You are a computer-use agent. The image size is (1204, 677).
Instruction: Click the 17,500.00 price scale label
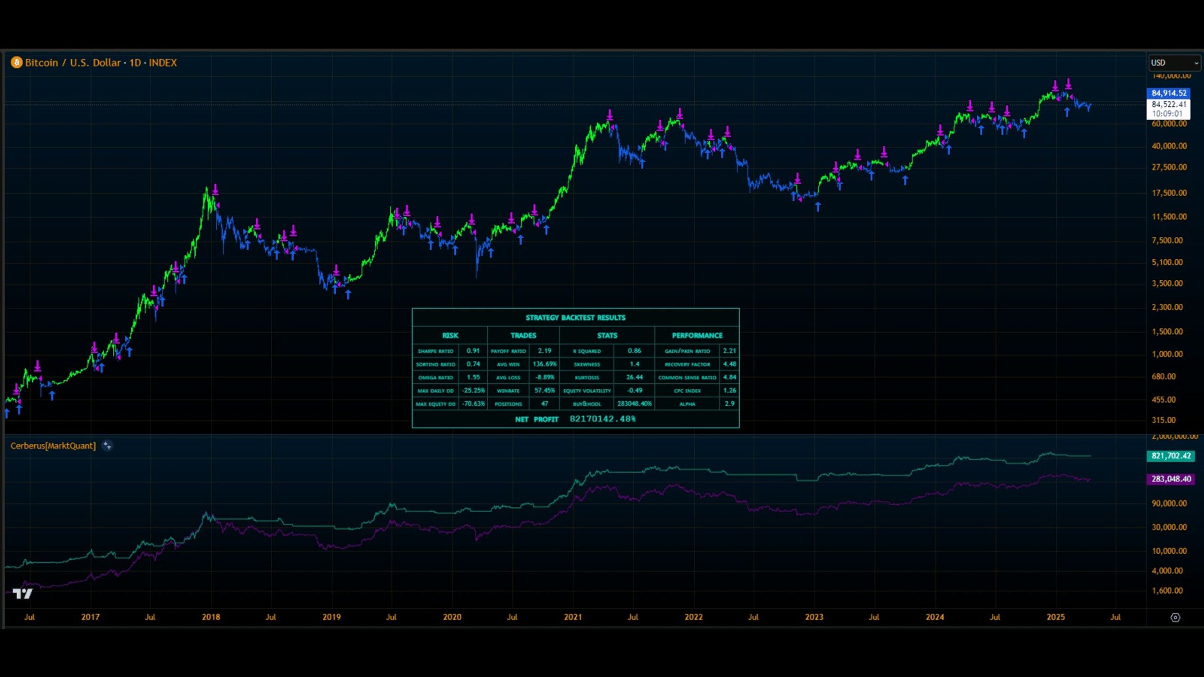coord(1169,193)
